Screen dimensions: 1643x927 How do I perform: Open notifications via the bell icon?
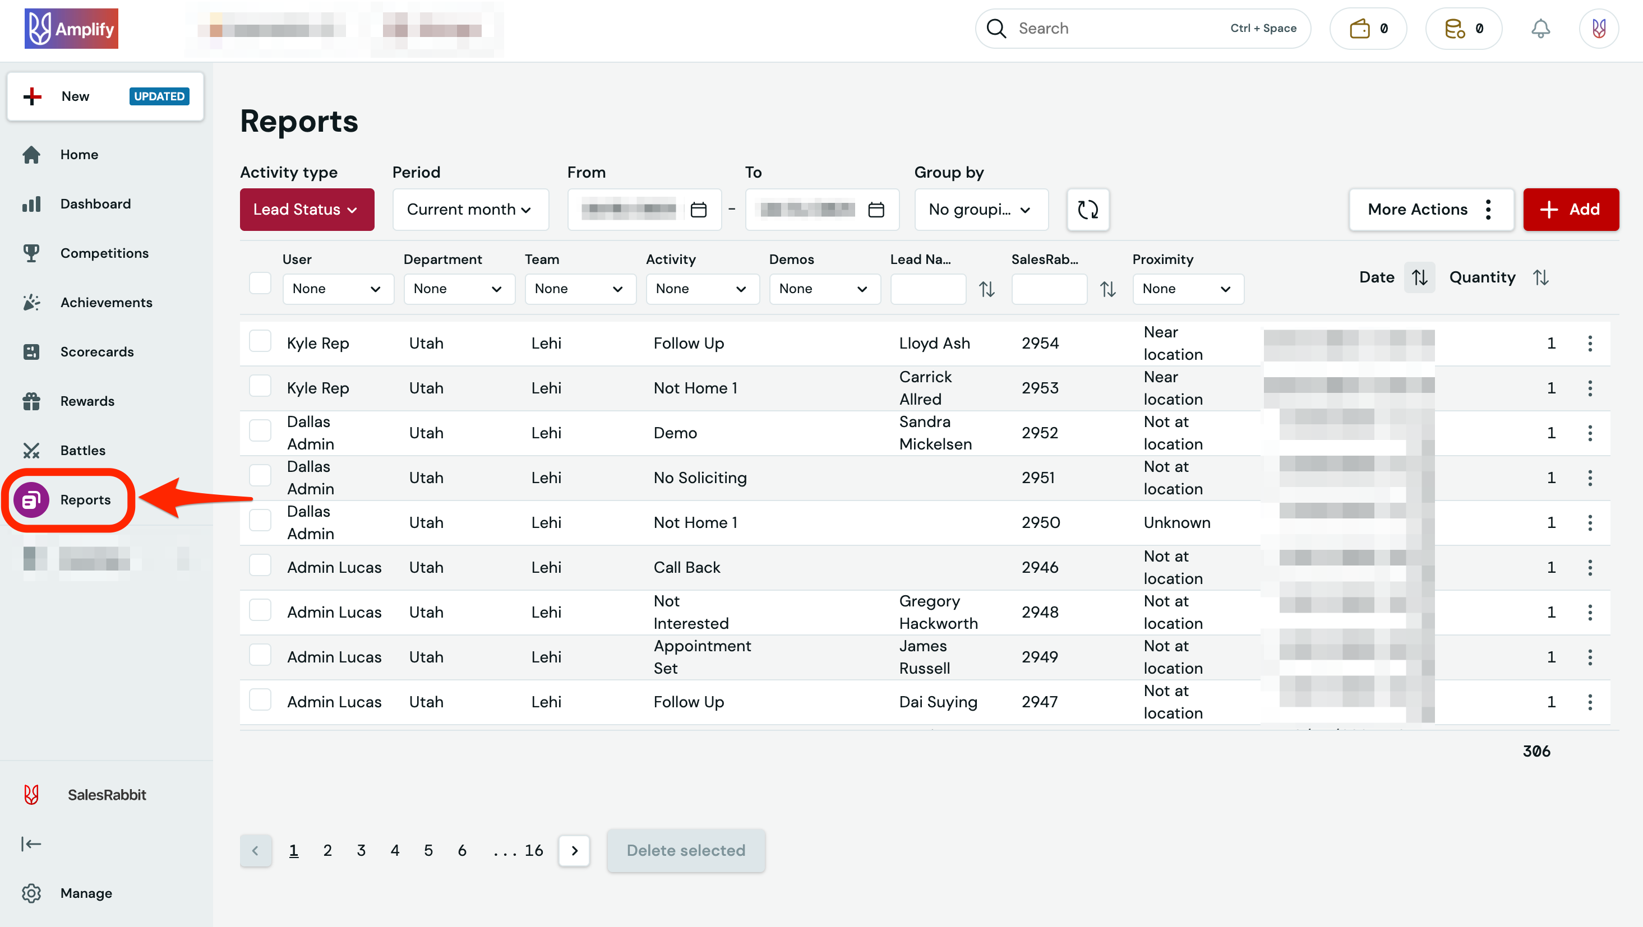[1542, 28]
